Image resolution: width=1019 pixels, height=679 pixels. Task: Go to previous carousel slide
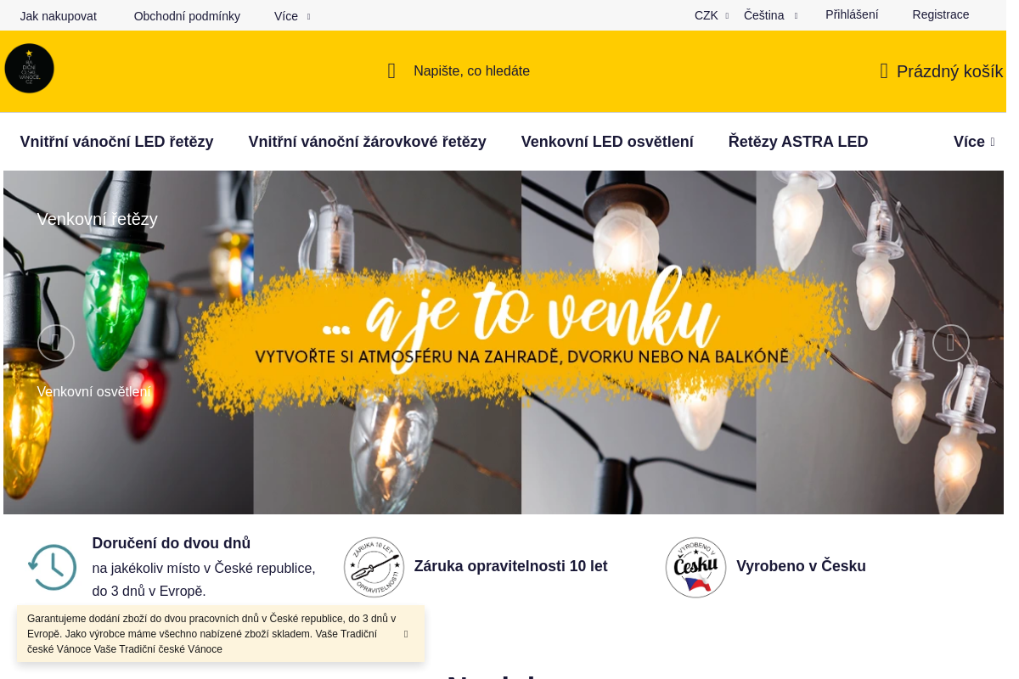click(x=56, y=343)
